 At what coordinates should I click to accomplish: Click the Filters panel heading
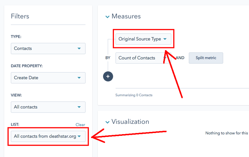[20, 16]
